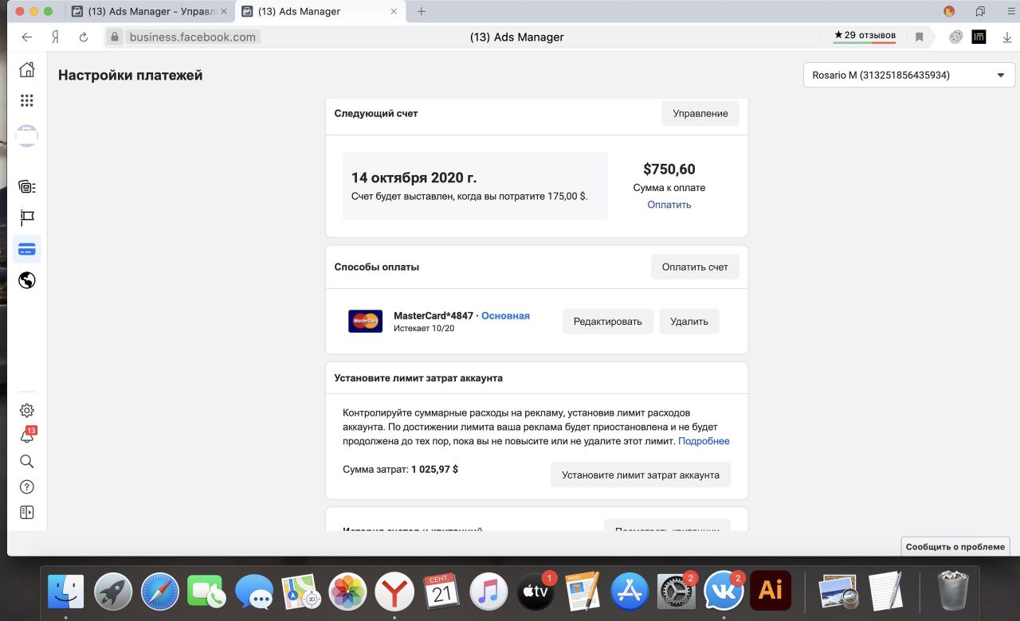Viewport: 1020px width, 621px height.
Task: Open the search magnifier in left sidebar
Action: pyautogui.click(x=26, y=462)
